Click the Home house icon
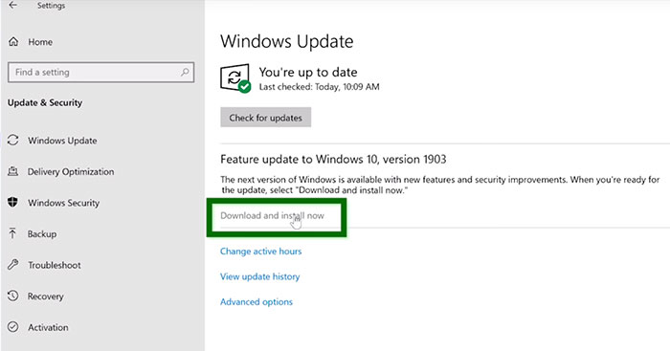The height and width of the screenshot is (351, 670). click(13, 42)
